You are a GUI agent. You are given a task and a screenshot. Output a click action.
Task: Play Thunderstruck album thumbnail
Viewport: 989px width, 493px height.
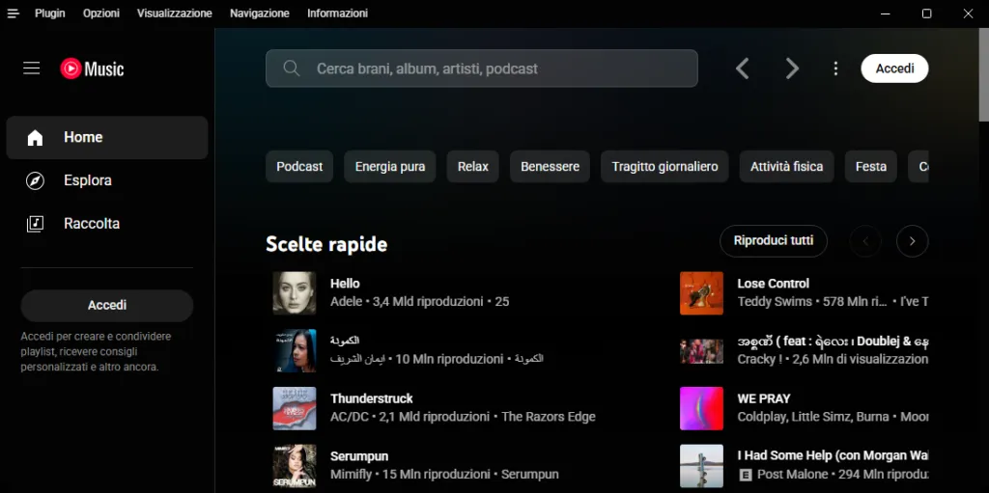[x=294, y=408]
